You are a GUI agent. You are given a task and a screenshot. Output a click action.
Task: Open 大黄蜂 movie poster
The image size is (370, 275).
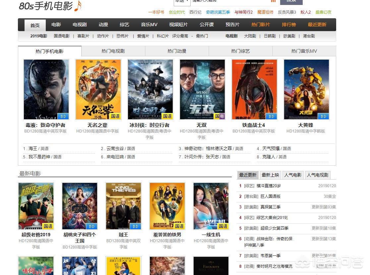[307, 89]
